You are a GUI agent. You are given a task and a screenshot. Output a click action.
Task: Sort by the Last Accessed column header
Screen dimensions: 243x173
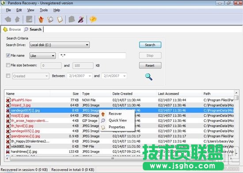click(x=178, y=94)
